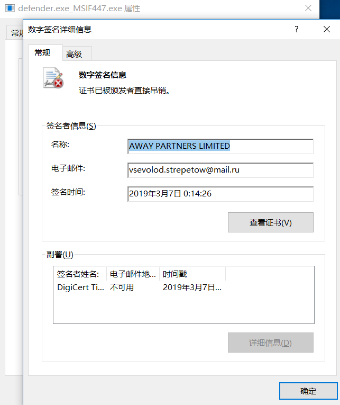Open the background 常规 properties tab

[15, 32]
